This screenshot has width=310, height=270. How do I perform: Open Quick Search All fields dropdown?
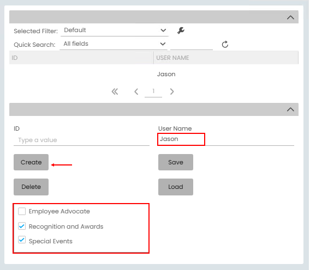pyautogui.click(x=114, y=44)
